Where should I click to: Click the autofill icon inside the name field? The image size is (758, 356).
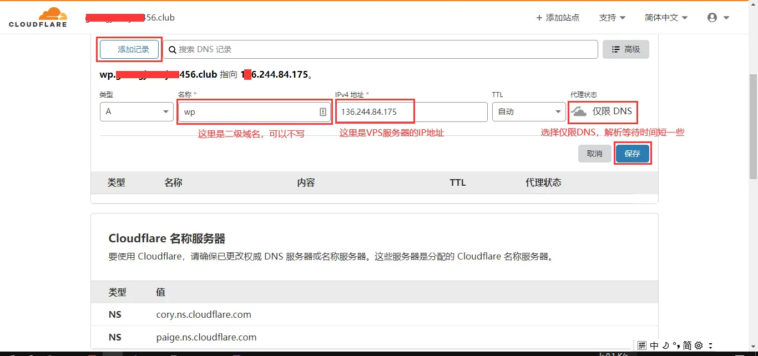click(323, 112)
